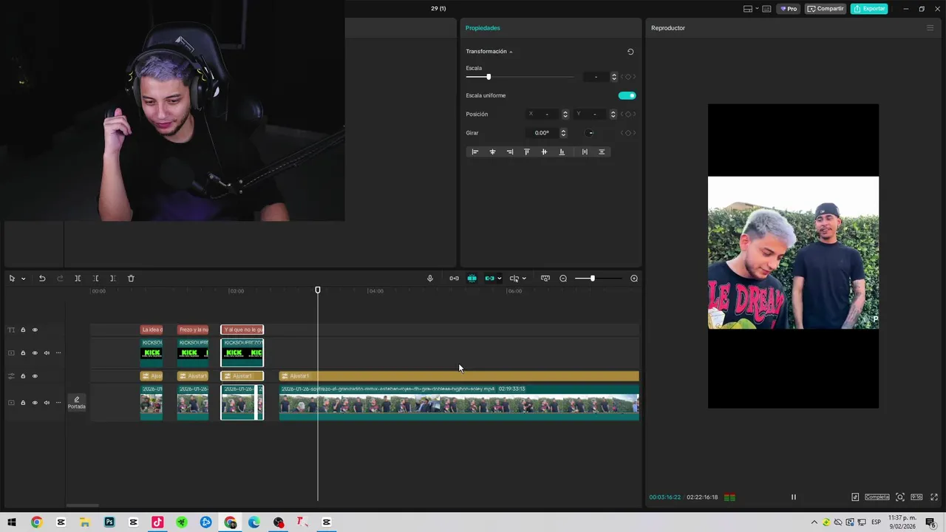Viewport: 946px width, 532px height.
Task: Lock the text track
Action: (x=23, y=330)
